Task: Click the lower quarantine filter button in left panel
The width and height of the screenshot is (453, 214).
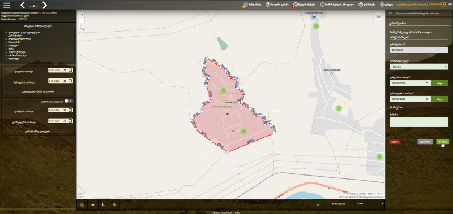Action: [x=38, y=132]
